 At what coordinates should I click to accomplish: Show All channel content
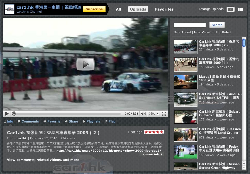pos(118,9)
